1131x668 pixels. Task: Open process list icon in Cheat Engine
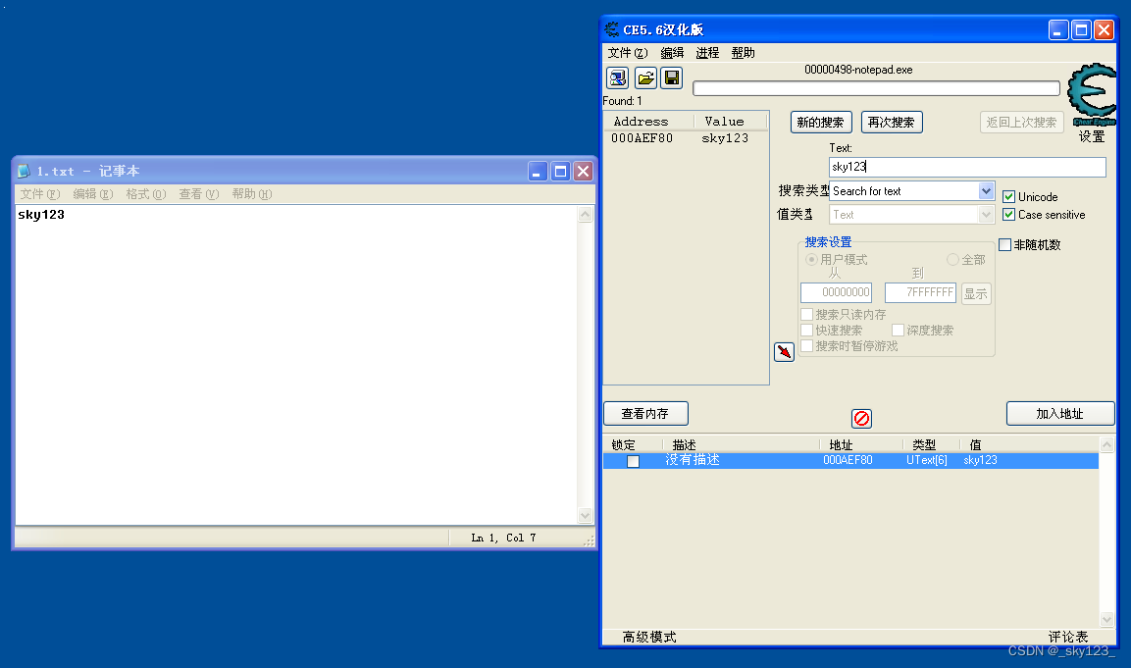point(617,77)
